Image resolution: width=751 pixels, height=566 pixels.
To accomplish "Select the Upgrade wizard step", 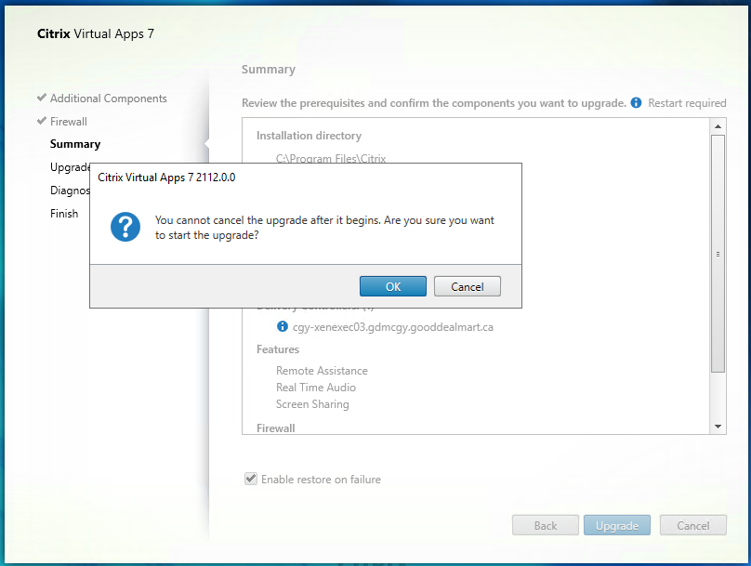I will coord(70,167).
